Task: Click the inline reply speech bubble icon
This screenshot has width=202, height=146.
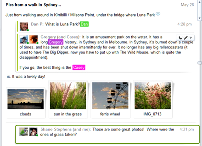Action: click(158, 14)
